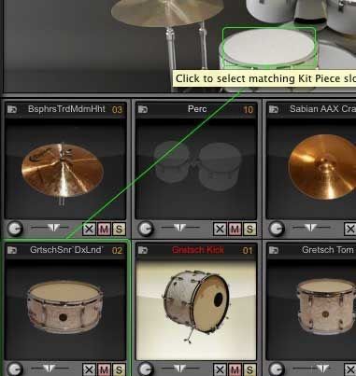
Task: Open the Gretsch Kick slot load icon
Action: click(143, 250)
